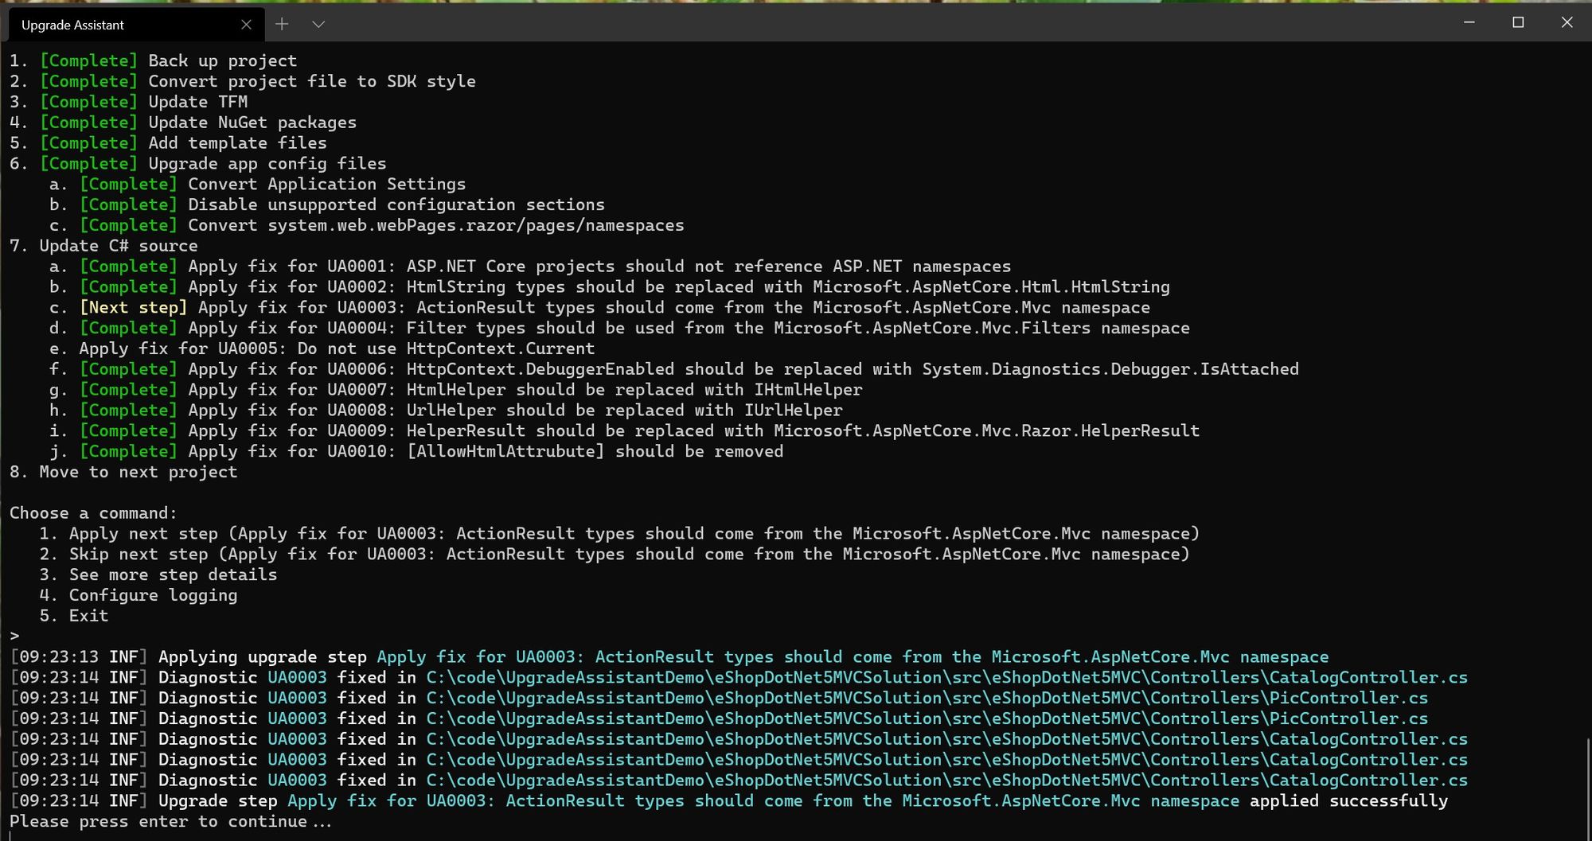The width and height of the screenshot is (1592, 841).
Task: Maximize the terminal window
Action: (x=1516, y=23)
